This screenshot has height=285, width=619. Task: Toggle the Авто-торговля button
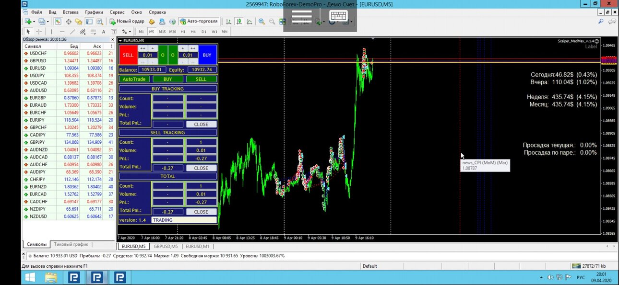click(199, 22)
